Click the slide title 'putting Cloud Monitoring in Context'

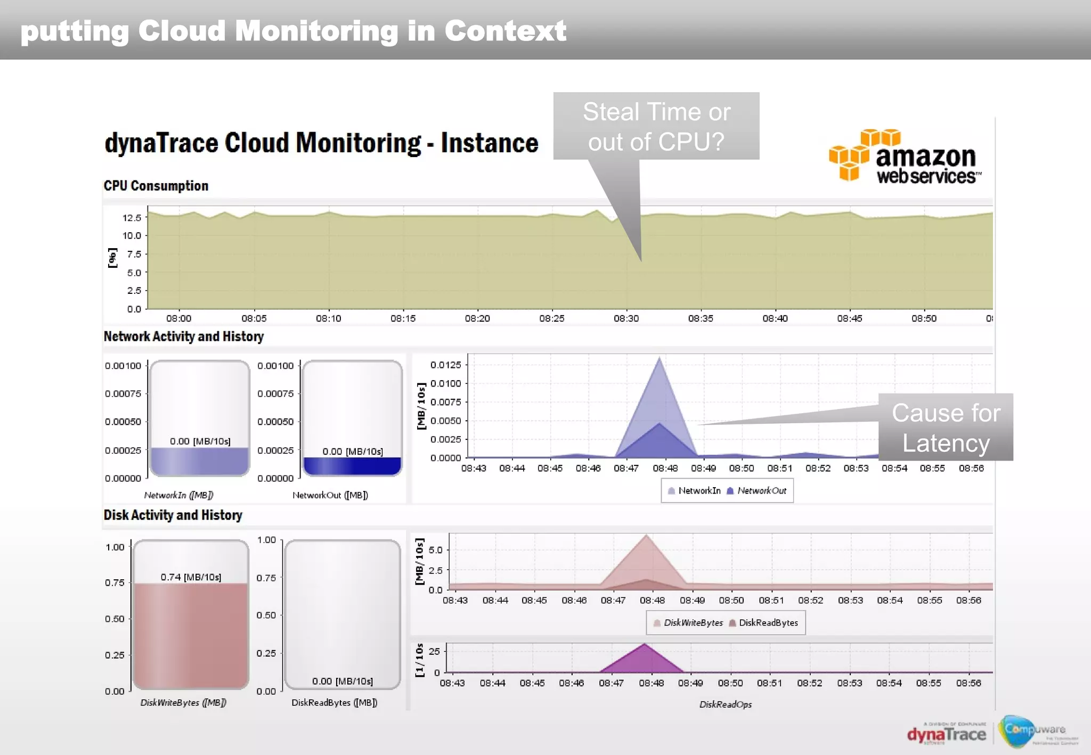(x=294, y=31)
